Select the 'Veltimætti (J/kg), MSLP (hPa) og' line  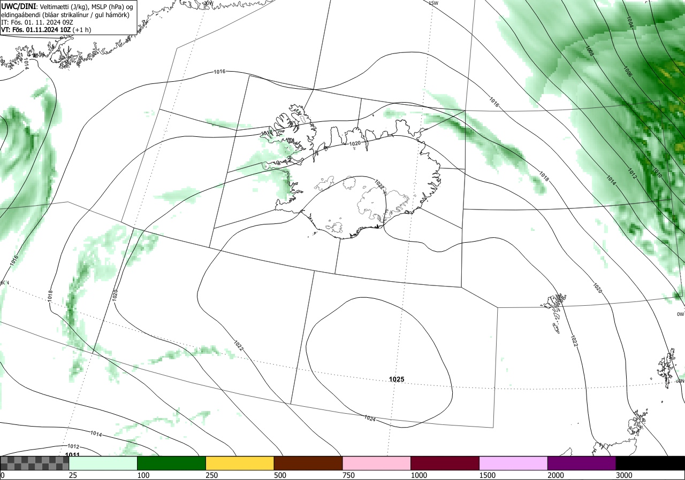coord(87,6)
